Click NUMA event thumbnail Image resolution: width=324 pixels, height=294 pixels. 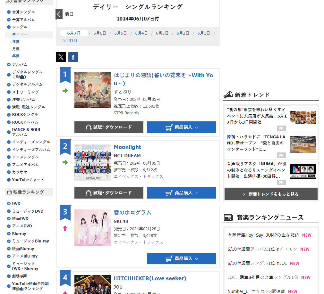[x=303, y=171]
